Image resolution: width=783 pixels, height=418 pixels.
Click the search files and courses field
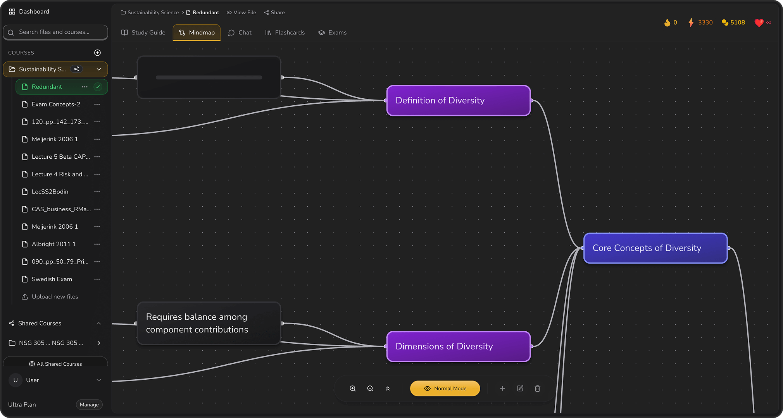tap(55, 32)
